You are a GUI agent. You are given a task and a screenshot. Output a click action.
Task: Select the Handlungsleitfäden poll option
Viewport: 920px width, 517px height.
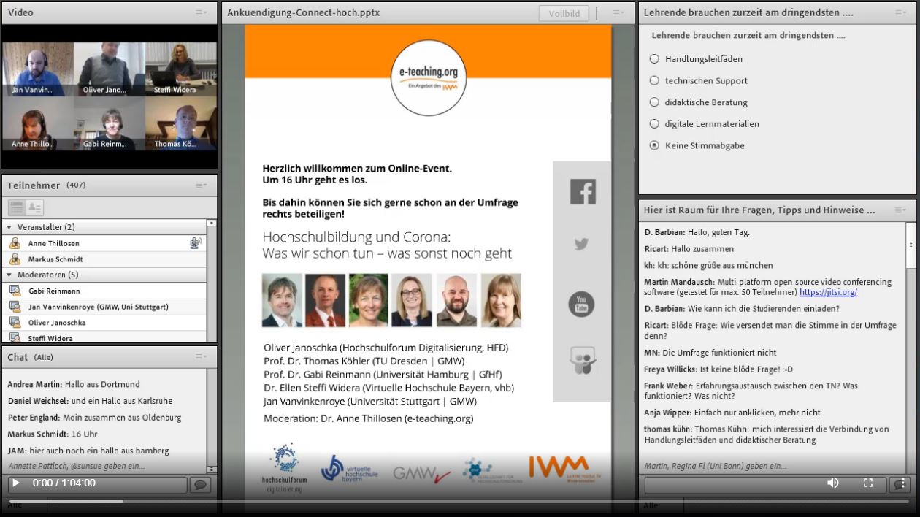pos(653,60)
